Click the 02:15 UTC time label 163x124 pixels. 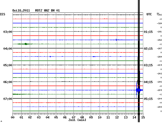148,49
